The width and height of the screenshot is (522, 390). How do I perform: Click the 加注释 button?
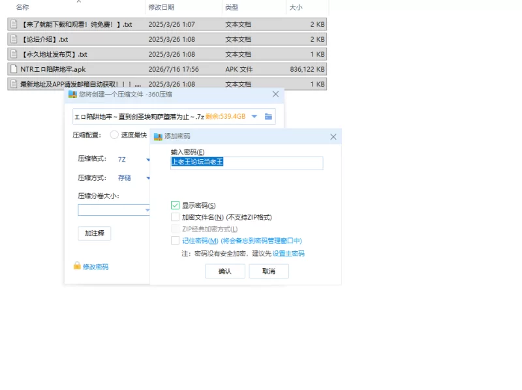(95, 233)
